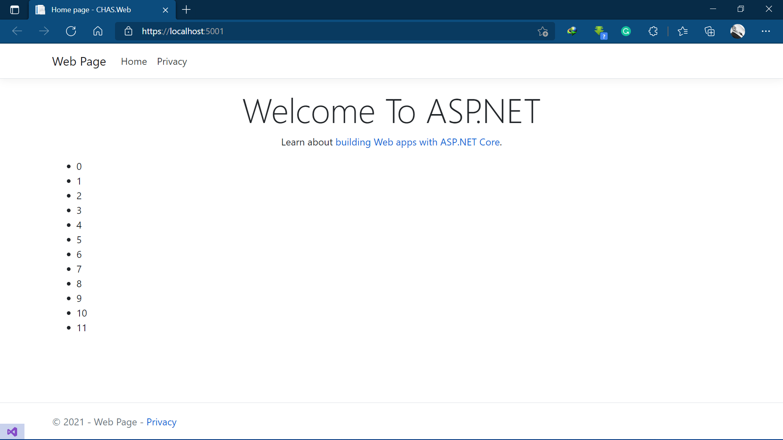Click the green download extension icon
783x440 pixels.
click(x=599, y=31)
